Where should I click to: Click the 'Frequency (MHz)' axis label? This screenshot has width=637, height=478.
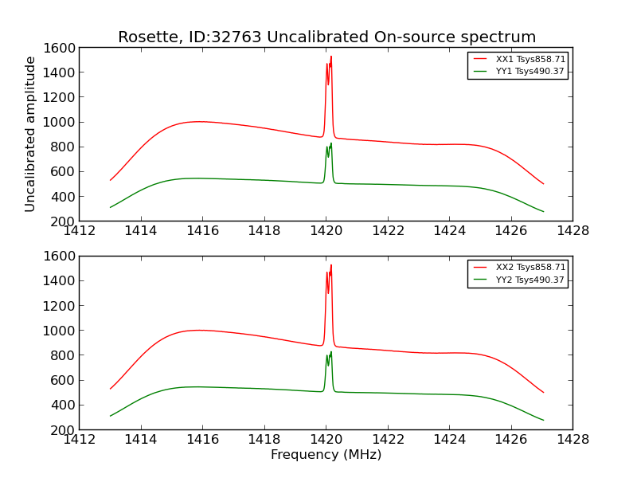[x=326, y=454]
